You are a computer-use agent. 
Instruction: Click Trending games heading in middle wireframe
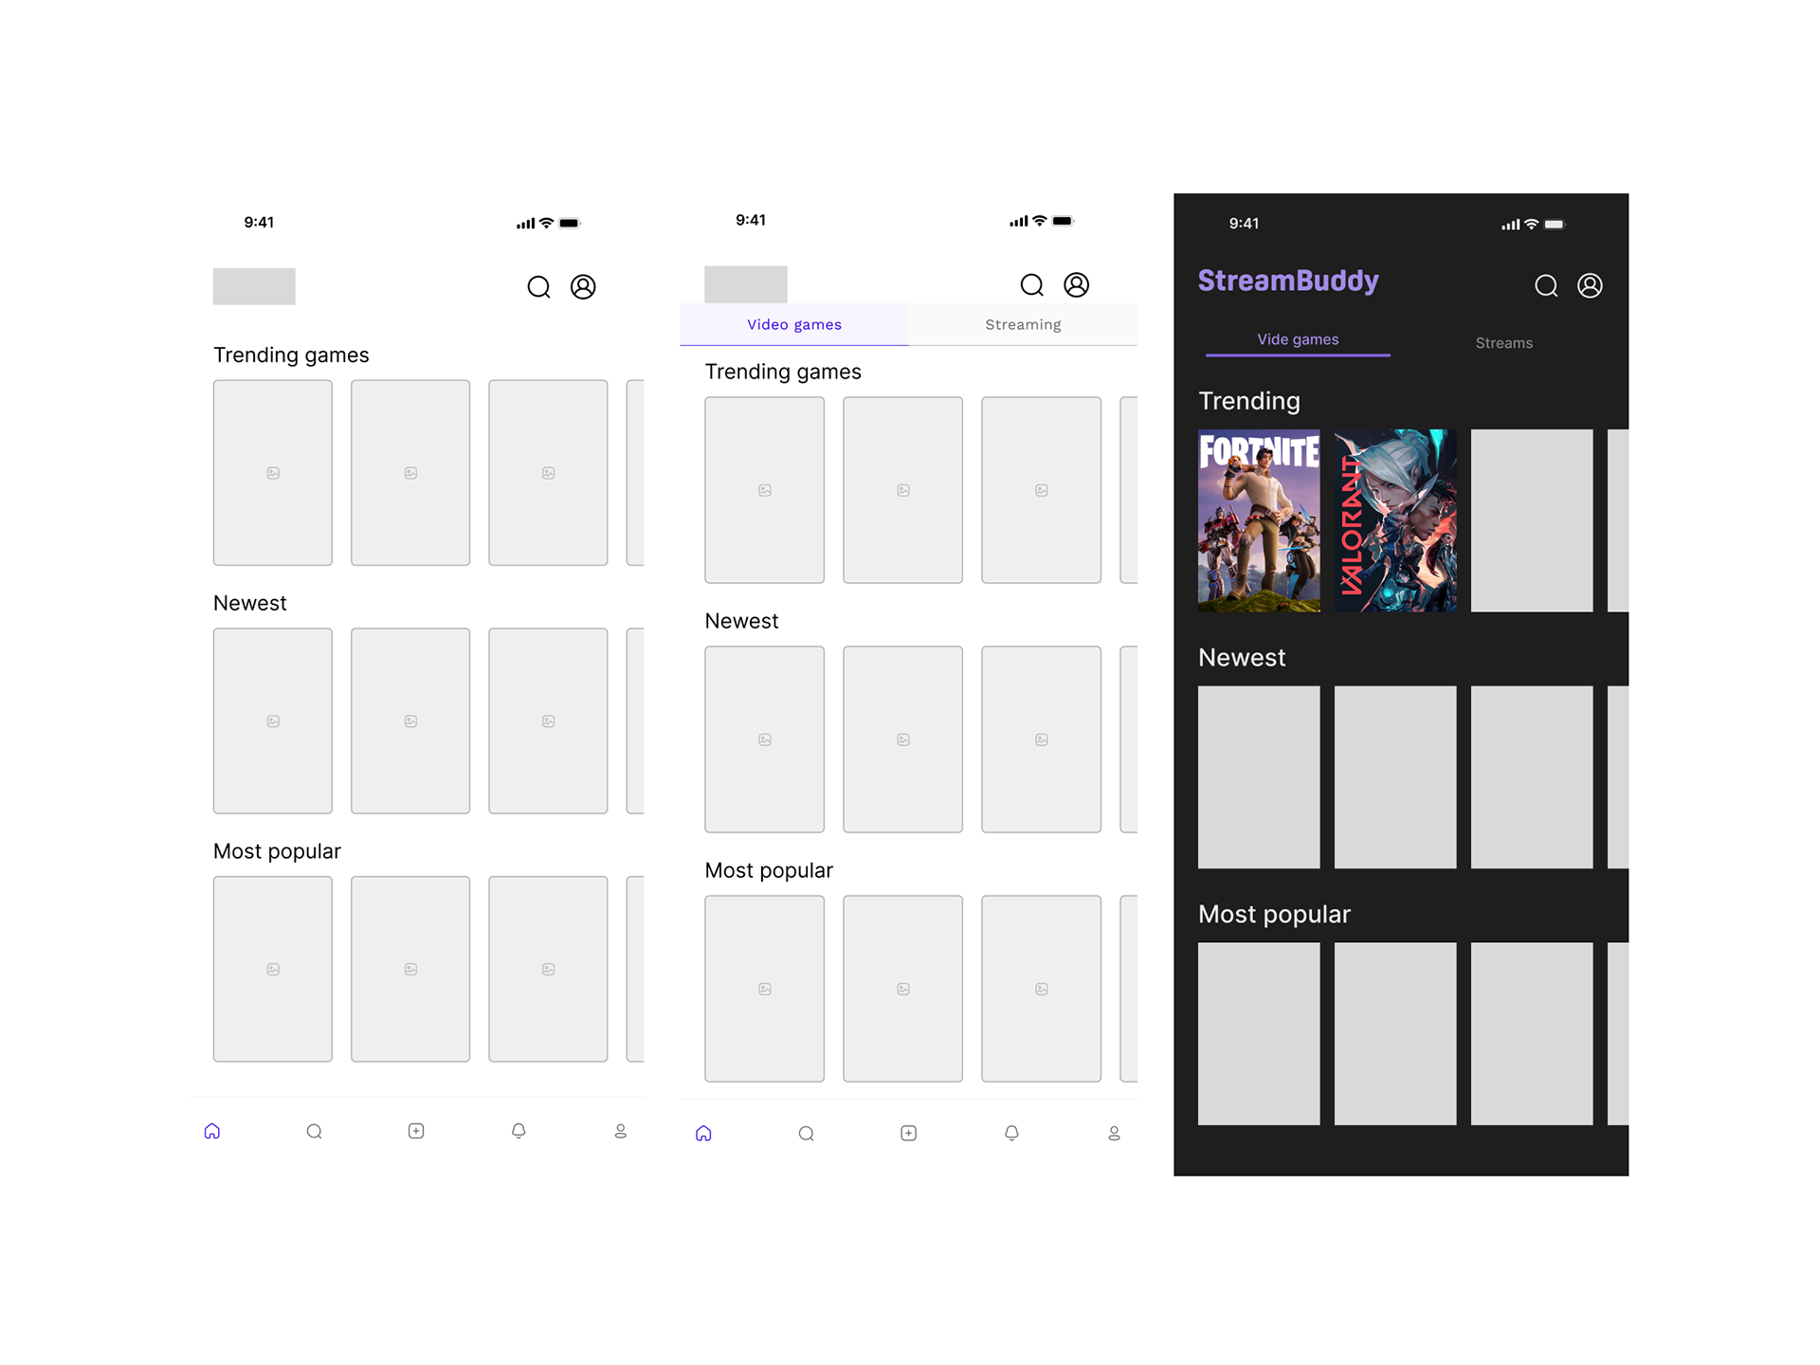point(783,373)
